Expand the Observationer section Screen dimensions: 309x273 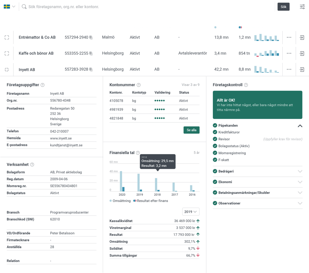coord(257,203)
